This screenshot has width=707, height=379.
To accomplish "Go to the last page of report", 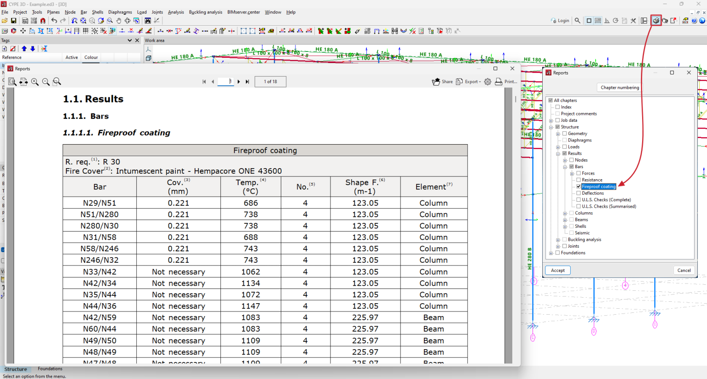I will click(247, 82).
